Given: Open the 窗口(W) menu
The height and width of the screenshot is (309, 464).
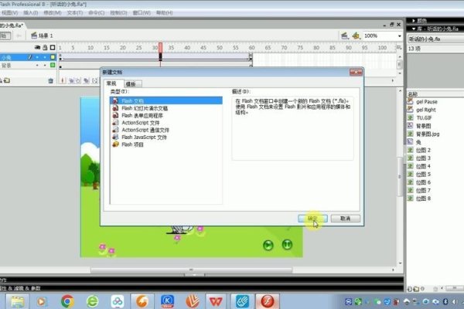Looking at the screenshot, I should click(x=142, y=12).
